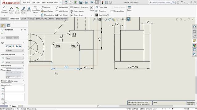Insert a Revision Cloud
The image size is (197, 110).
click(x=118, y=11)
